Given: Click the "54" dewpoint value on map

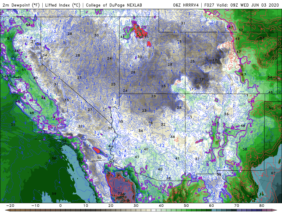Looking at the screenshot, I should pyautogui.click(x=270, y=77).
